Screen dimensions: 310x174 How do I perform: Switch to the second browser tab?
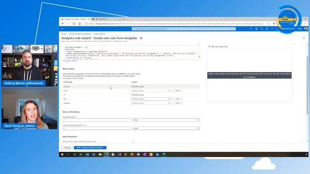click(x=107, y=19)
